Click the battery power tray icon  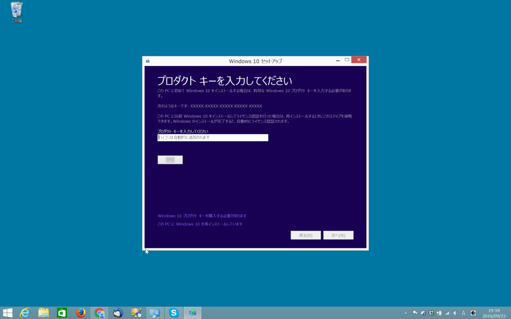pyautogui.click(x=439, y=313)
